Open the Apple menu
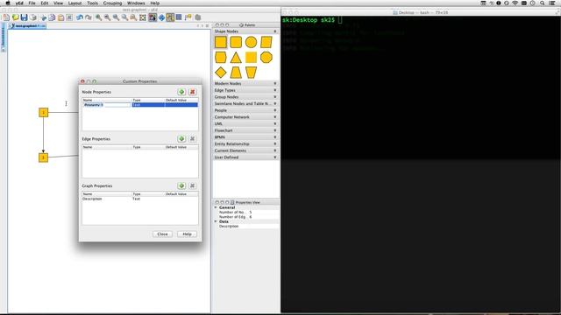This screenshot has height=315, width=561. pyautogui.click(x=8, y=3)
